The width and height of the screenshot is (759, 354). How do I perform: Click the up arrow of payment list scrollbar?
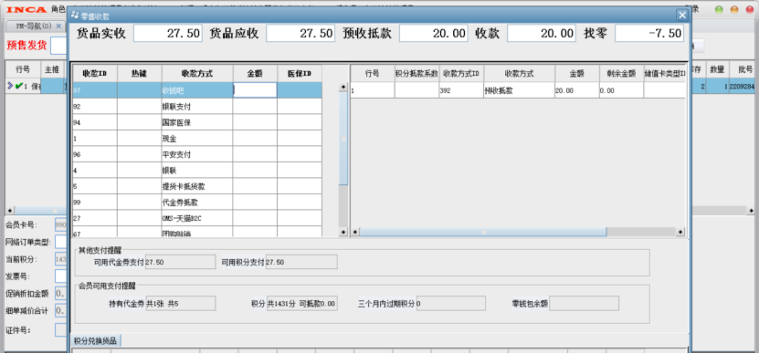[343, 87]
